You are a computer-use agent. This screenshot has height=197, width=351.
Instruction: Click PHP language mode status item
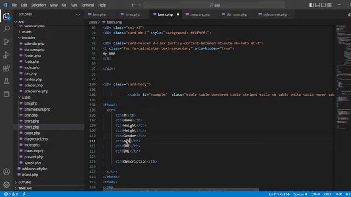click(x=338, y=194)
